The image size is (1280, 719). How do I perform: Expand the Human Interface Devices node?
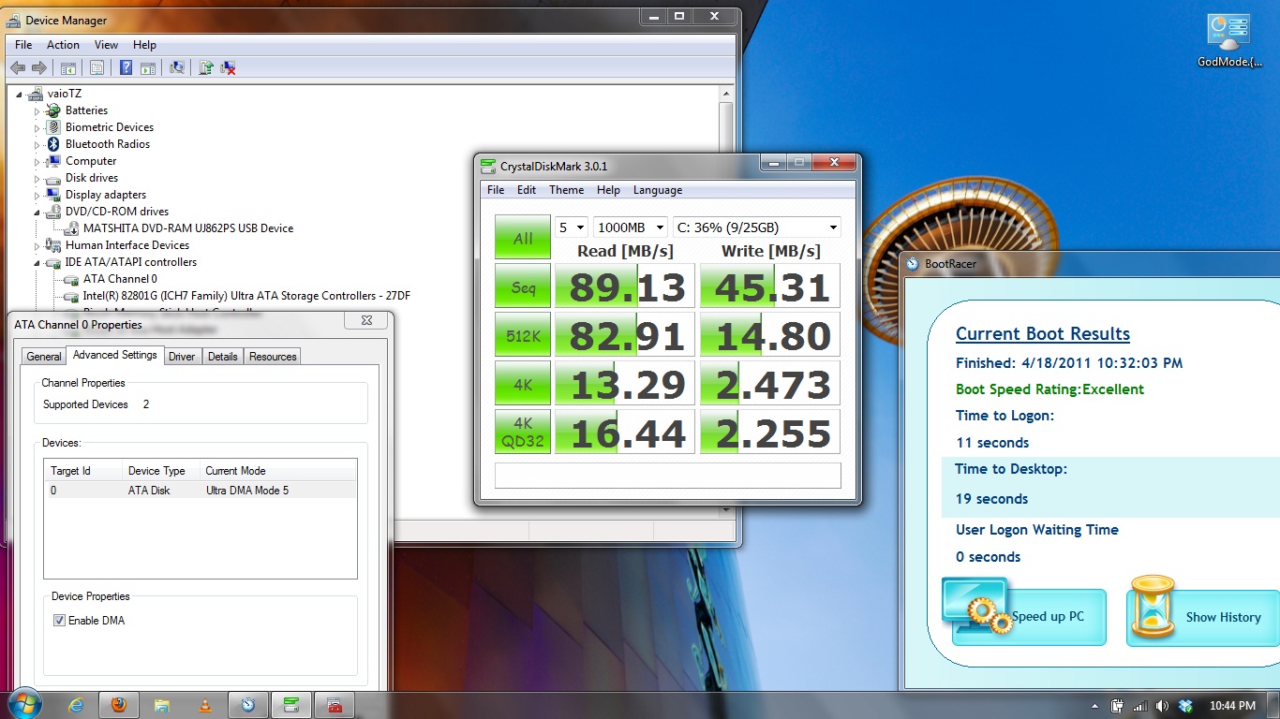(37, 245)
